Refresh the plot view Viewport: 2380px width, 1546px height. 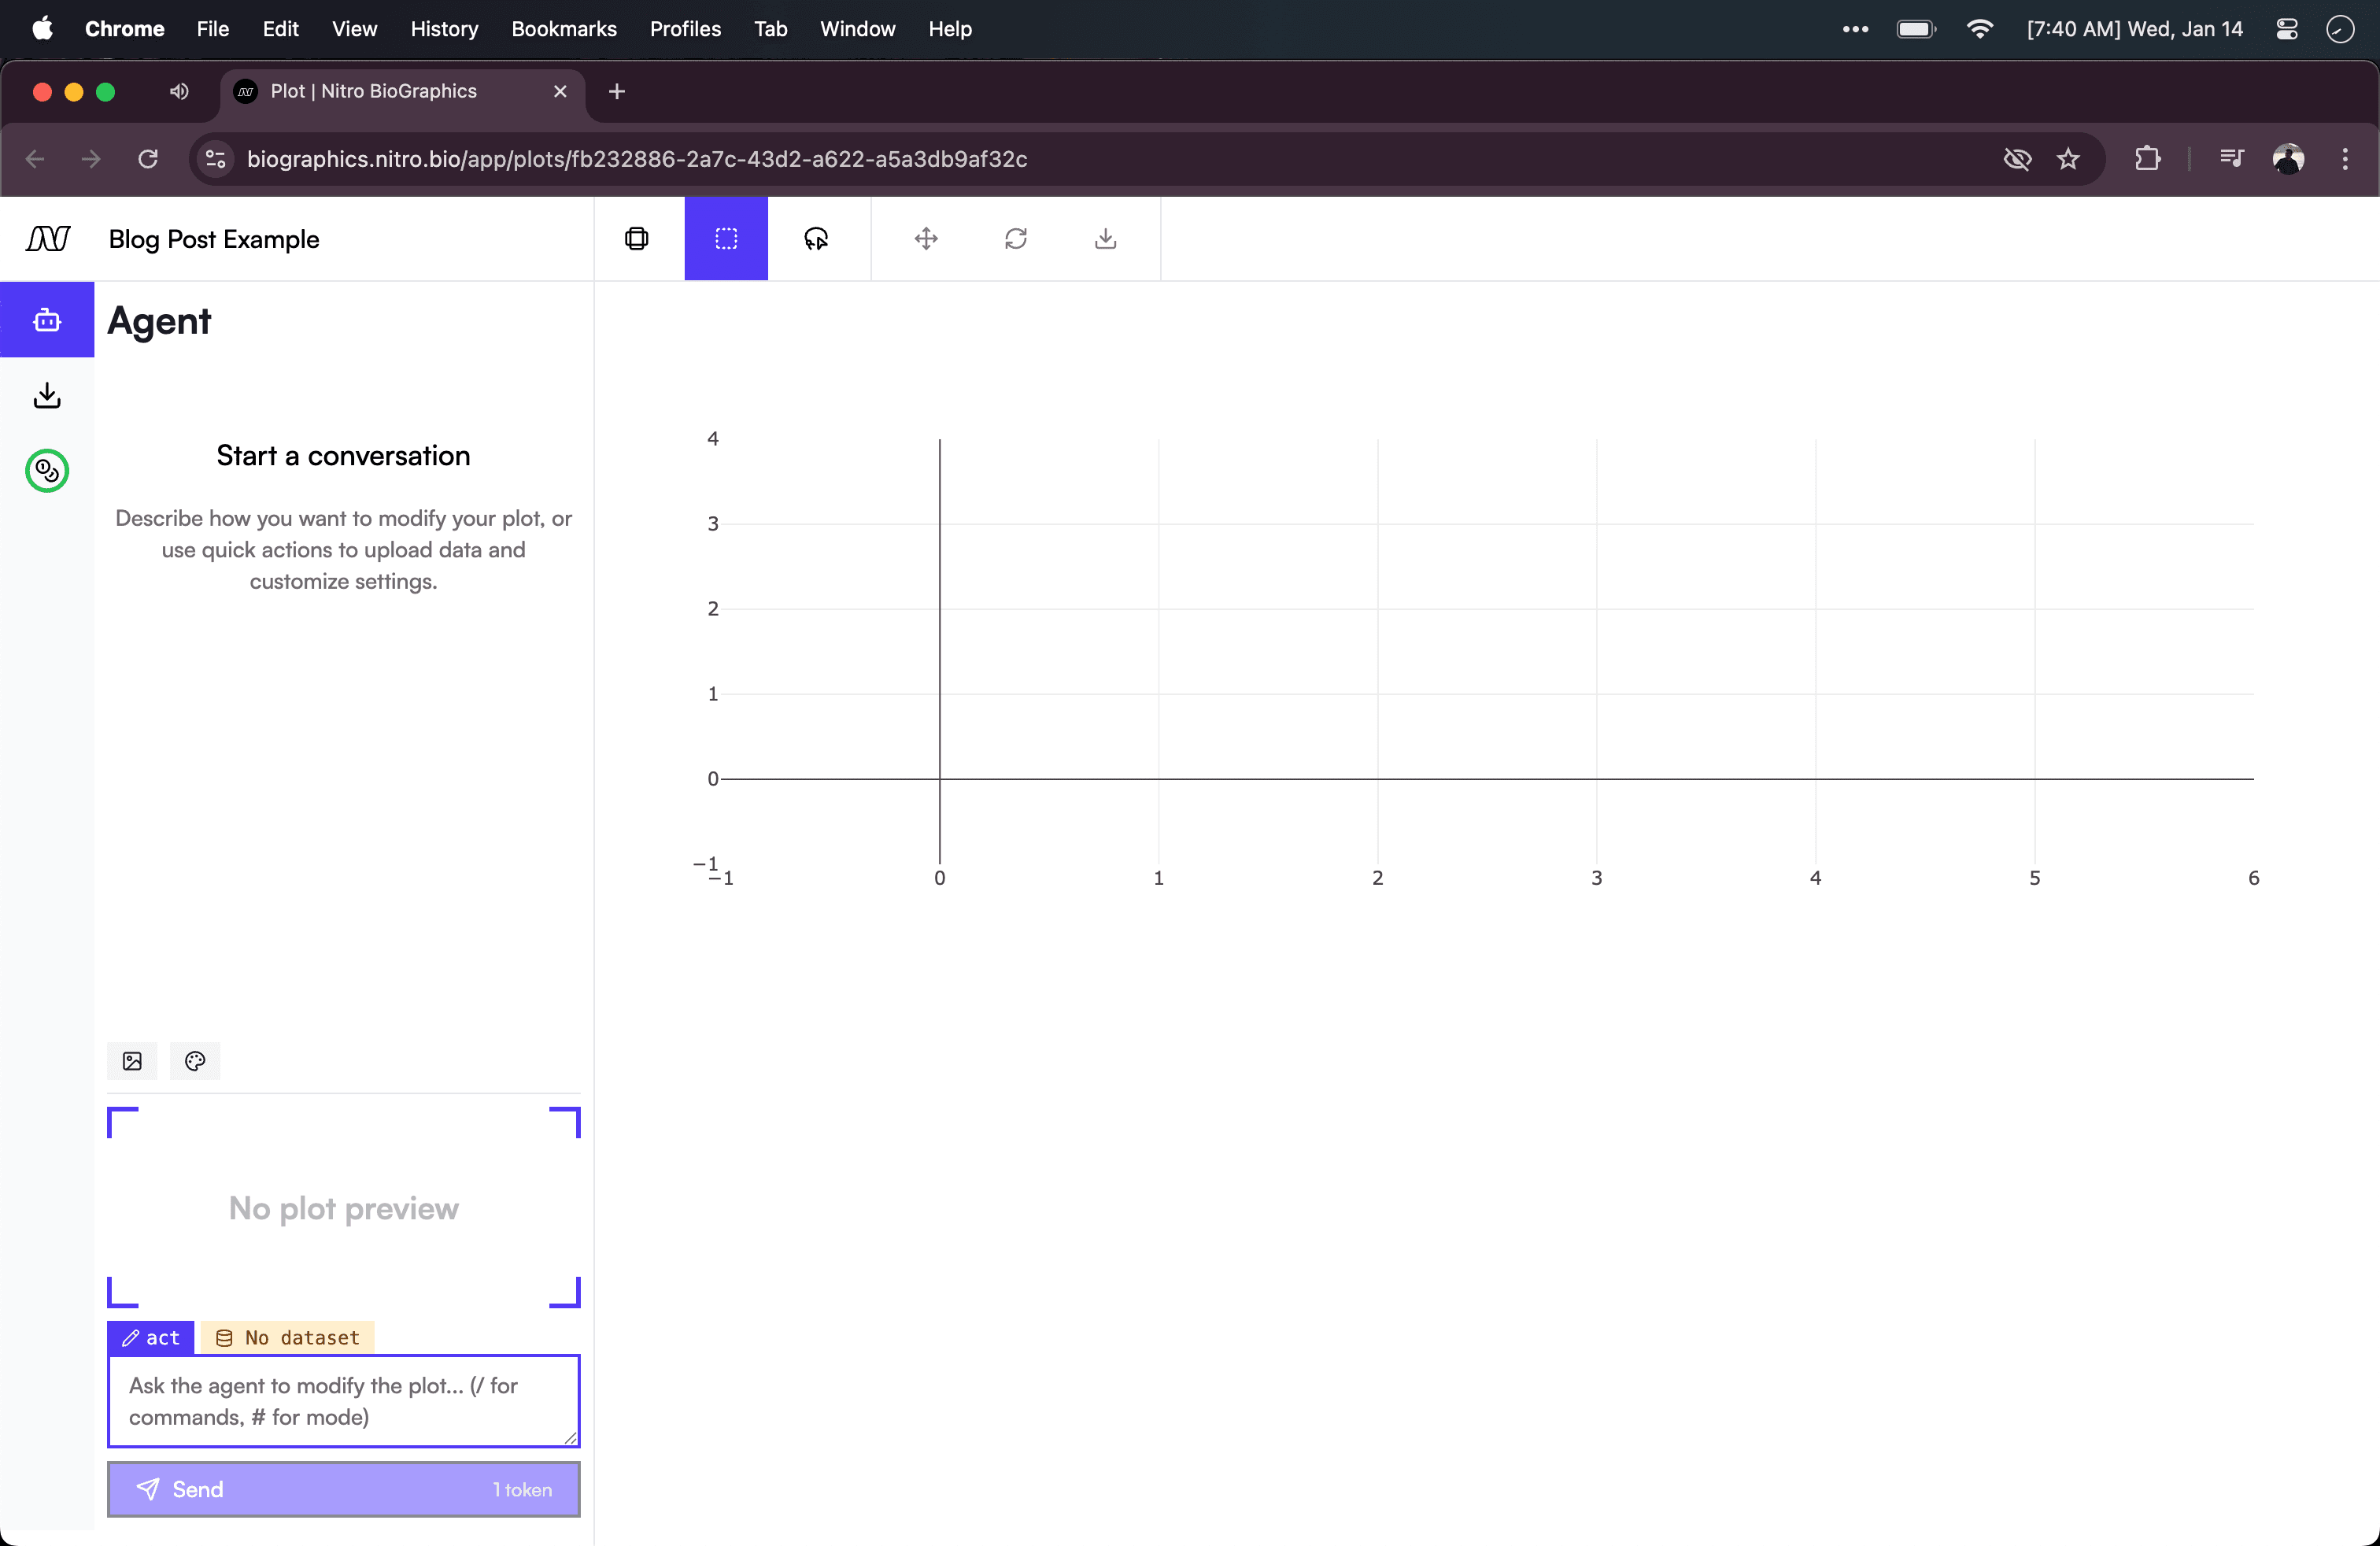click(x=1016, y=239)
